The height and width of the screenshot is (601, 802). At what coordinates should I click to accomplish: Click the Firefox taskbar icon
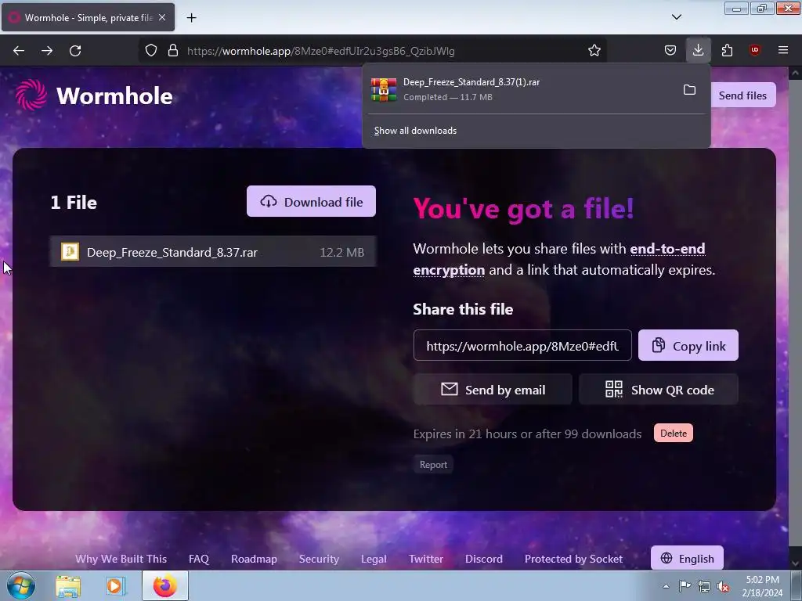point(164,585)
